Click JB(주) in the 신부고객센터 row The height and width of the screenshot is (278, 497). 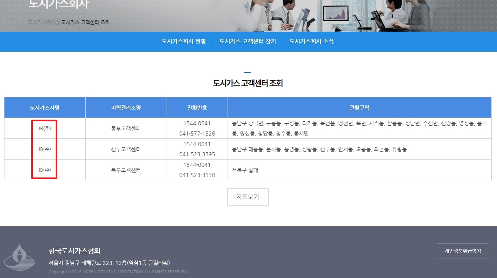(x=44, y=149)
